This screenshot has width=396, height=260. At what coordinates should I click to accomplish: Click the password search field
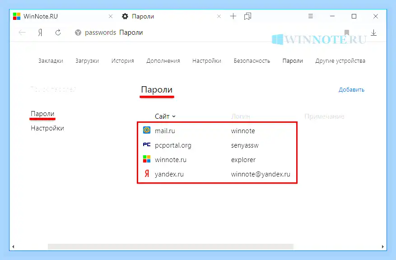(53, 89)
